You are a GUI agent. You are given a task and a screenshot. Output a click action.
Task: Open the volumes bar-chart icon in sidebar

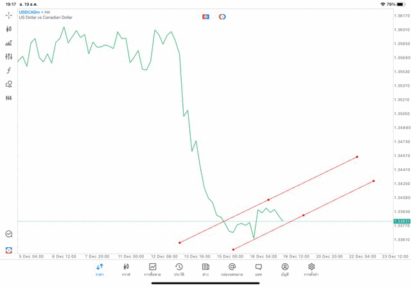tap(9, 43)
